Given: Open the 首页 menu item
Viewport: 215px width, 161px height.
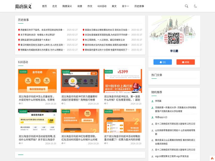Looking at the screenshot, I should click(44, 6).
